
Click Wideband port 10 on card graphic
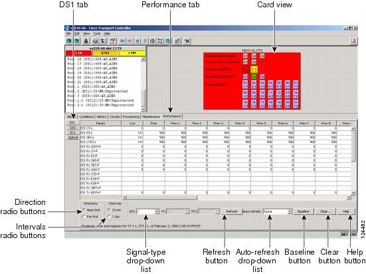tap(262, 94)
